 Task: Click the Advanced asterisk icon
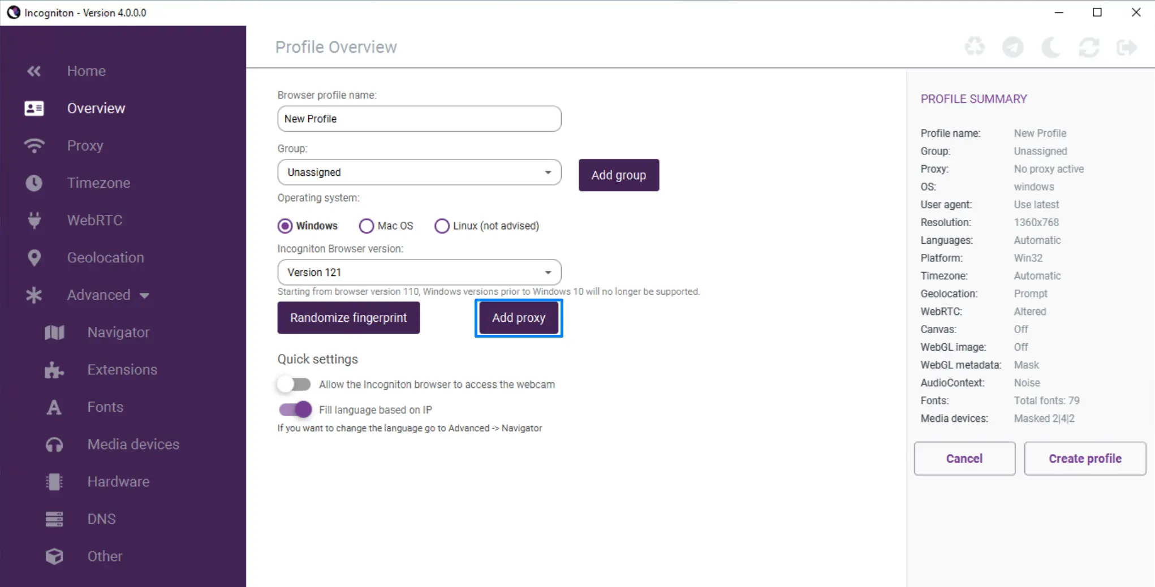pos(34,295)
